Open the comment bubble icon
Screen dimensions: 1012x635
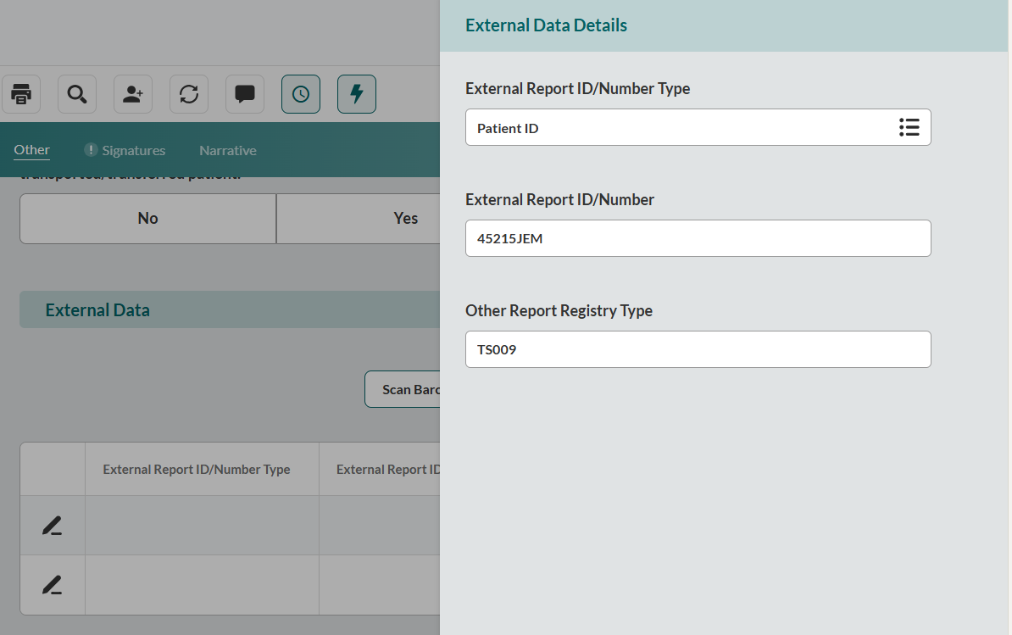245,94
